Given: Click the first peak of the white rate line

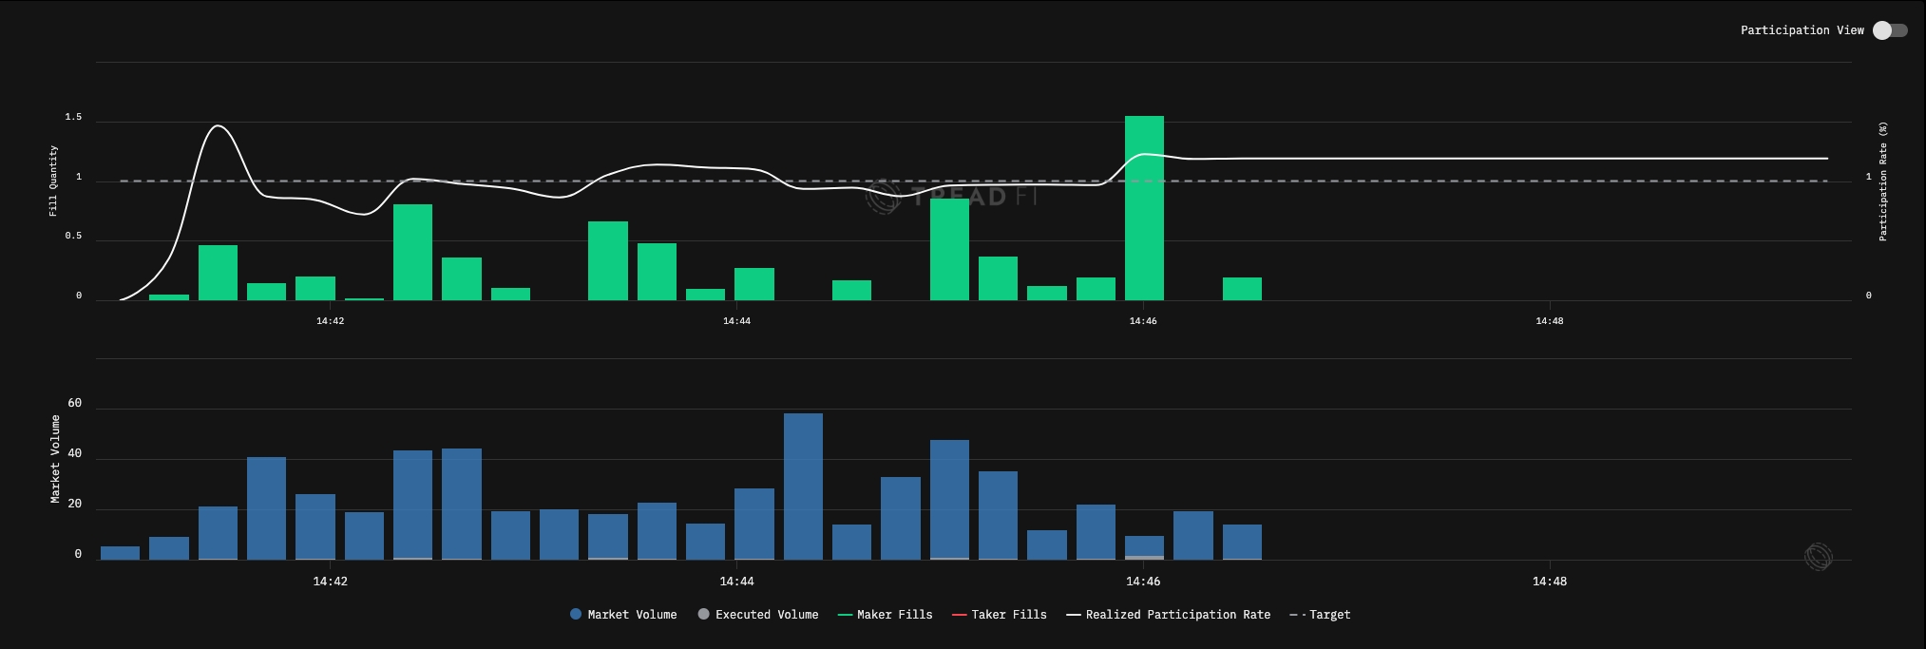Looking at the screenshot, I should (x=219, y=125).
